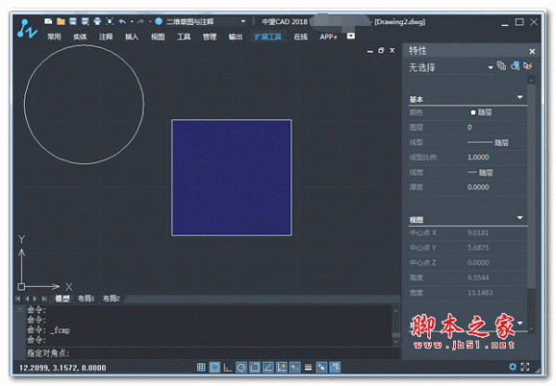Click the fullscreen icon in status bar
Viewport: 556px width, 386px height.
[x=526, y=367]
